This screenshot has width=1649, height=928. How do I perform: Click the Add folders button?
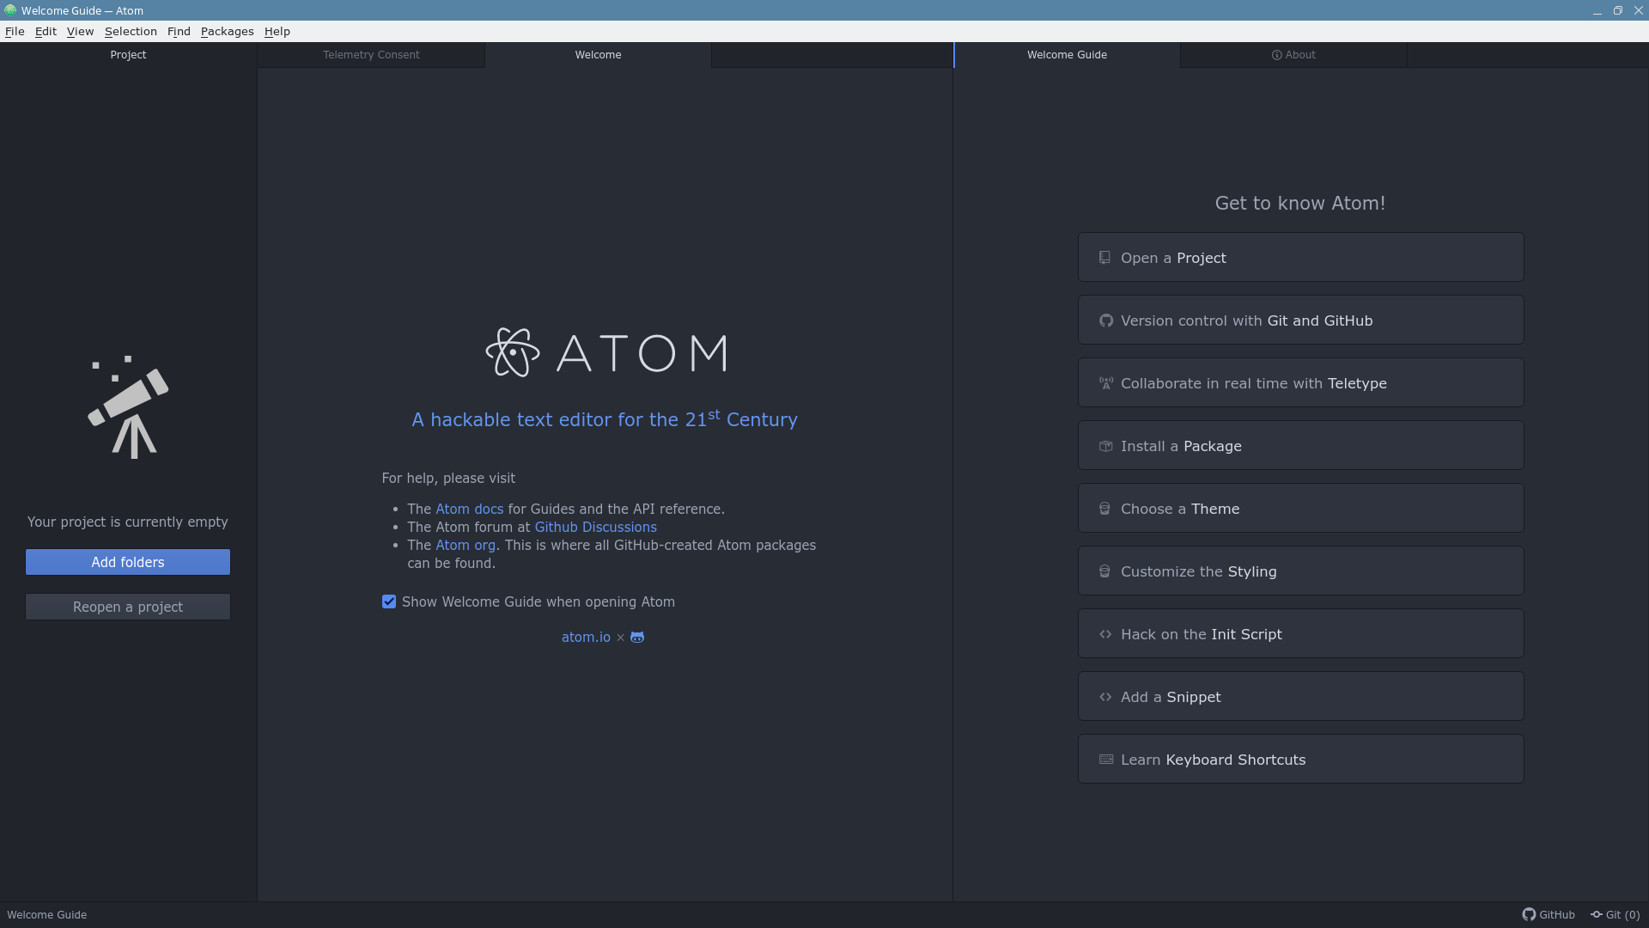[x=128, y=562]
